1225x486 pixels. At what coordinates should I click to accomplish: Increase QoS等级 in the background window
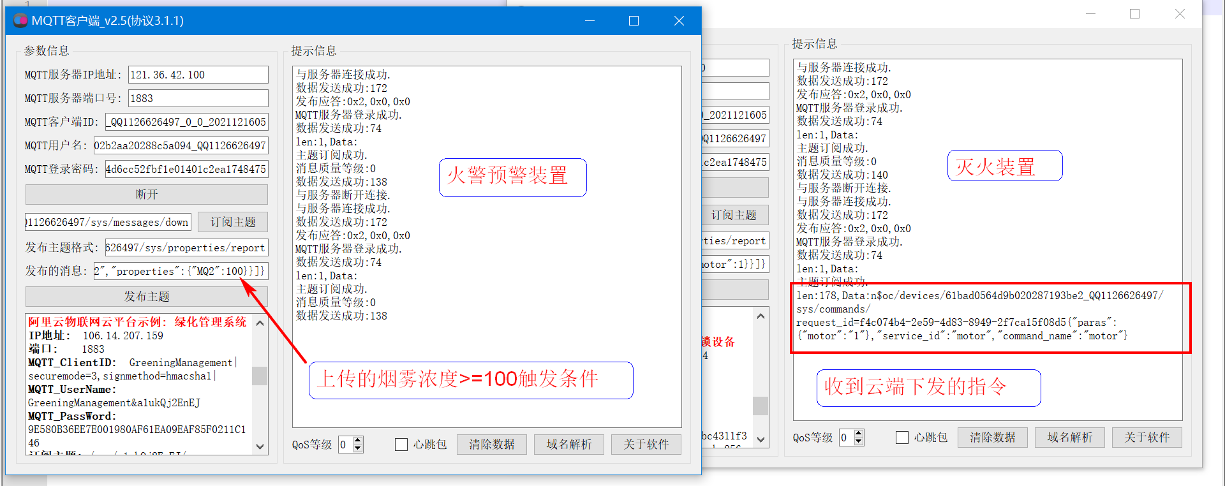[x=859, y=433]
